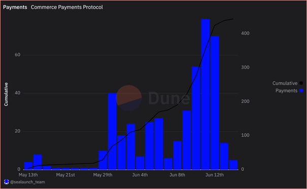Click the Jun 12th axis label
This screenshot has height=189, width=307.
coord(214,175)
